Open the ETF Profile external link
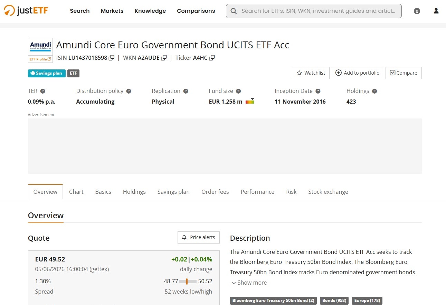Image resolution: width=446 pixels, height=305 pixels. [40, 59]
